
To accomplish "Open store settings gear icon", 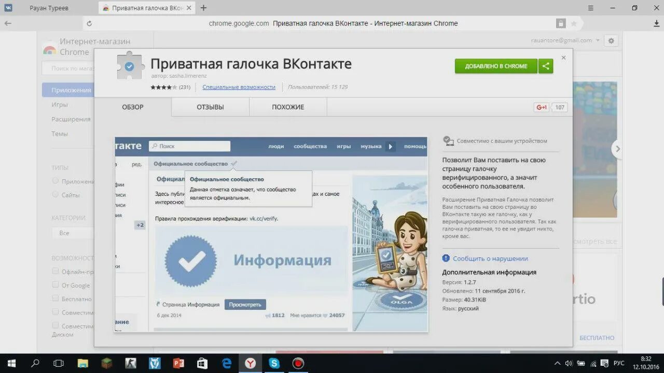I will point(611,40).
